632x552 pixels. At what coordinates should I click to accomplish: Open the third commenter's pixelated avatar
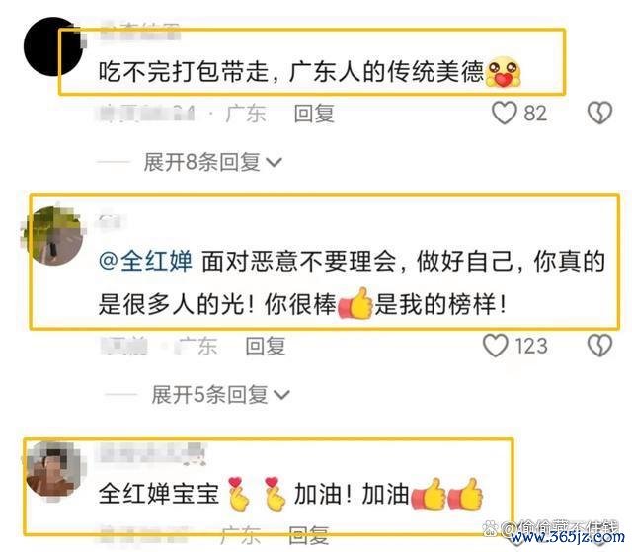click(54, 470)
